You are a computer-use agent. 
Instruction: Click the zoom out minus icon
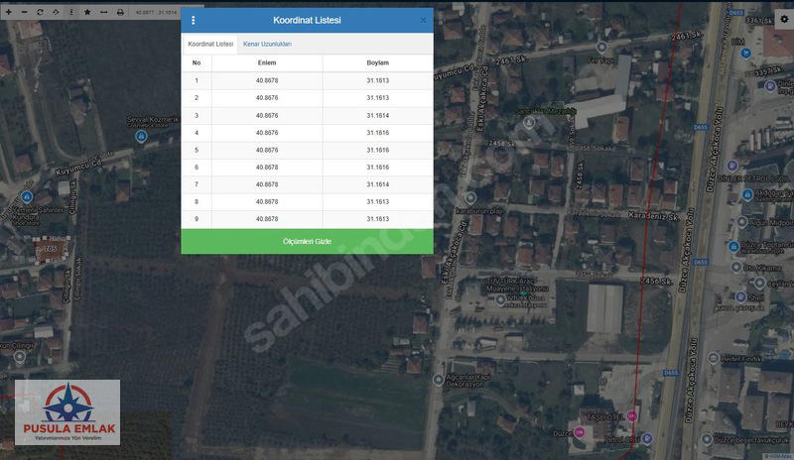pos(23,11)
